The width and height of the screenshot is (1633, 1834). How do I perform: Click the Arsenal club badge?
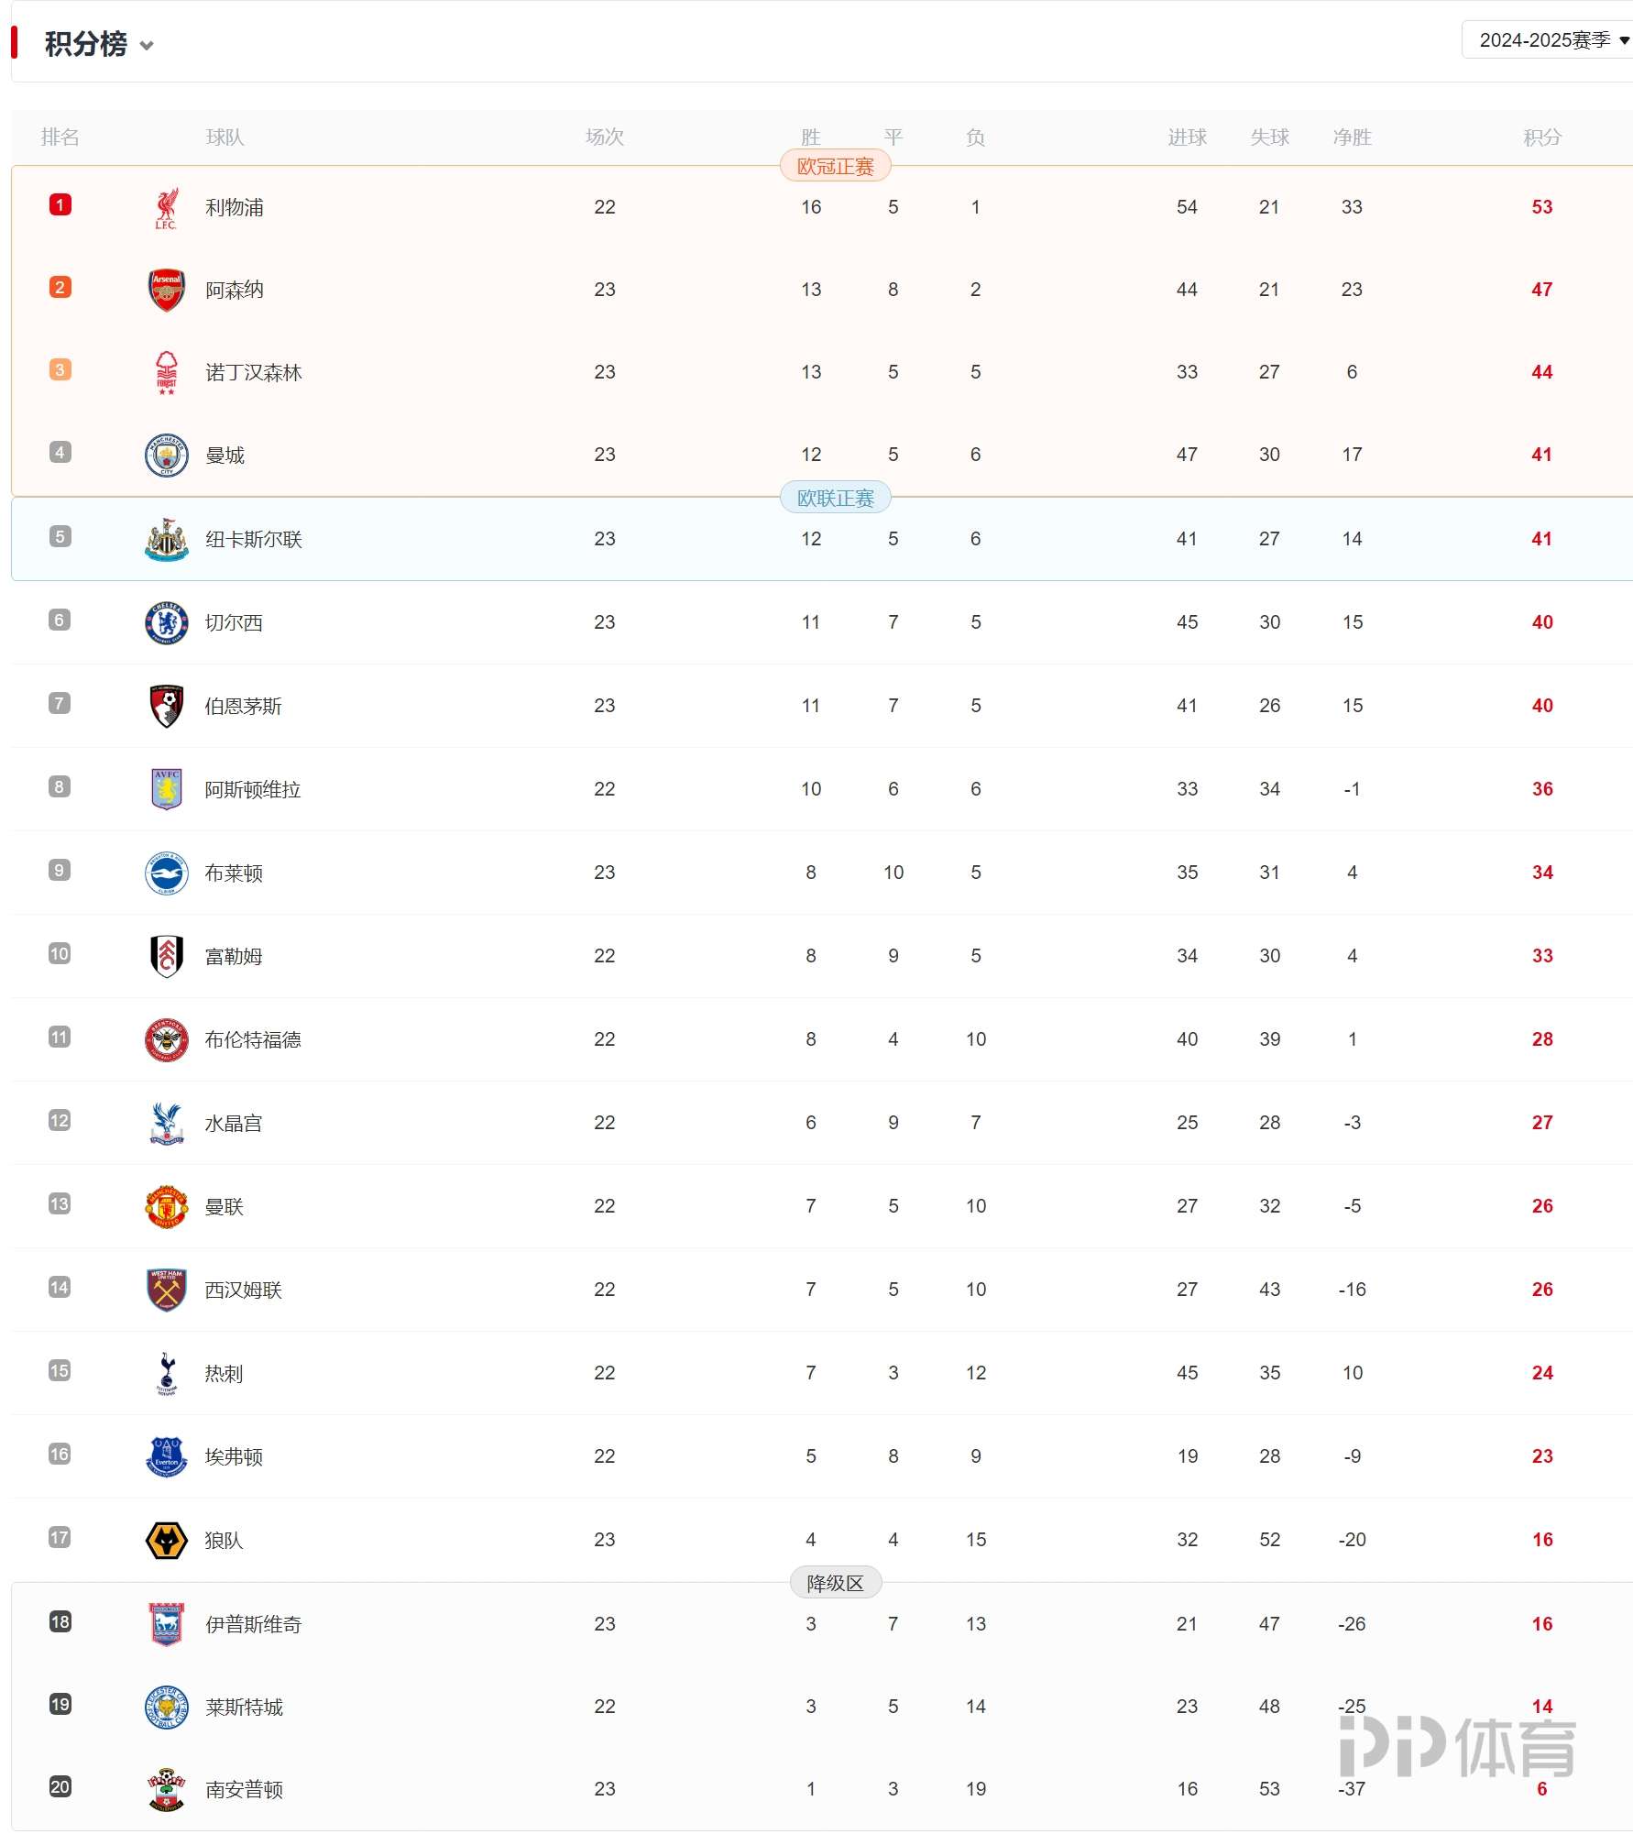(166, 291)
